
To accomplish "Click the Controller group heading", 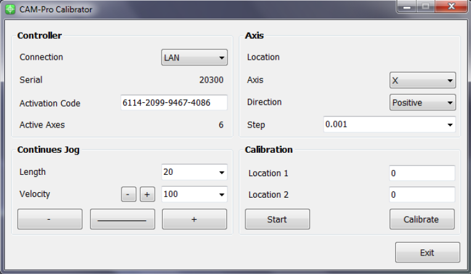I will [39, 36].
